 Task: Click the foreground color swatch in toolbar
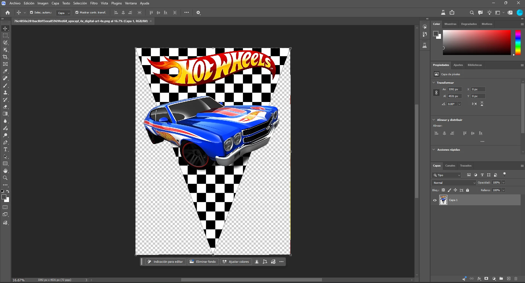click(x=4, y=197)
